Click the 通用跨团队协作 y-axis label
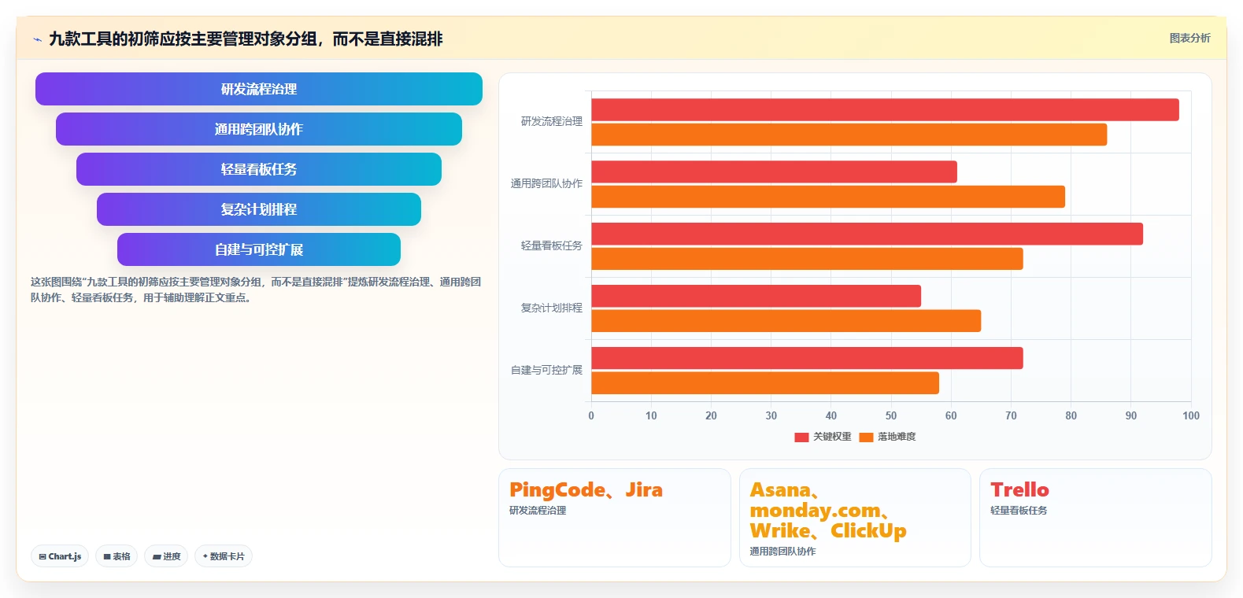 pyautogui.click(x=546, y=183)
